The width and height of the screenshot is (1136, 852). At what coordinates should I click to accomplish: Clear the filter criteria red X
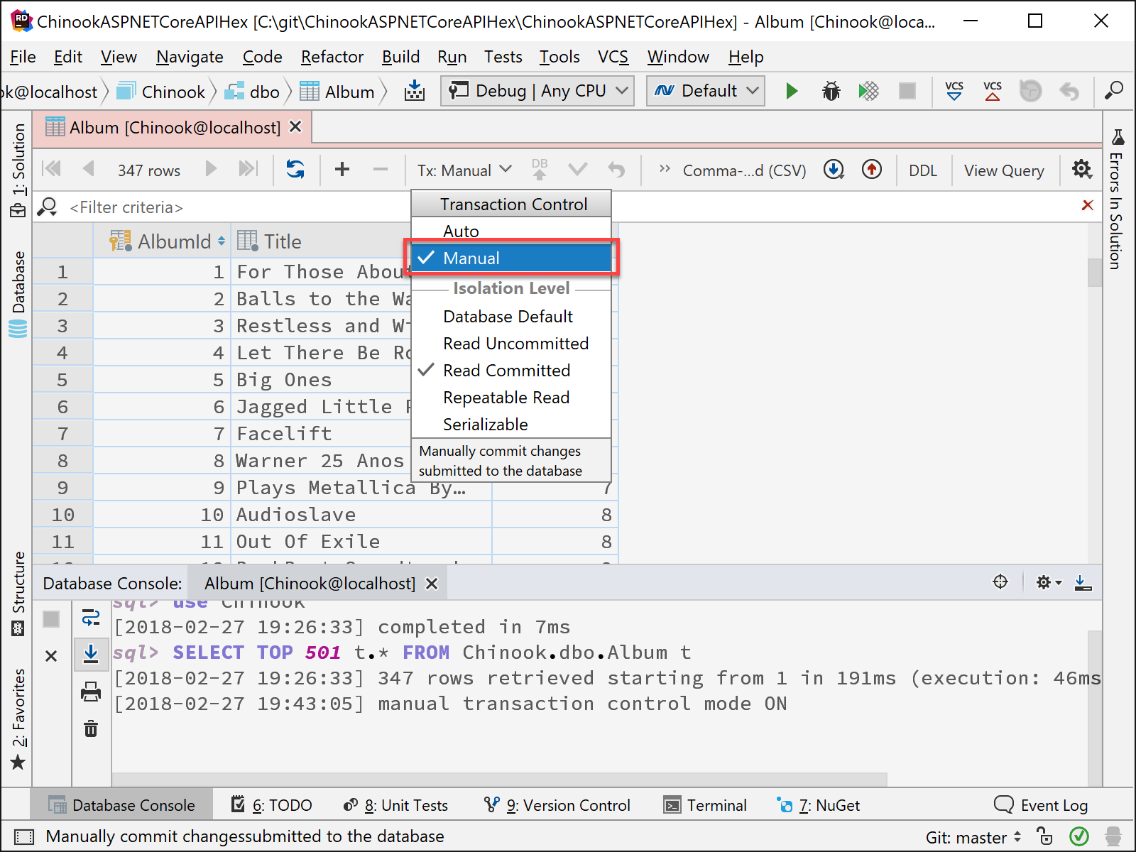point(1087,205)
